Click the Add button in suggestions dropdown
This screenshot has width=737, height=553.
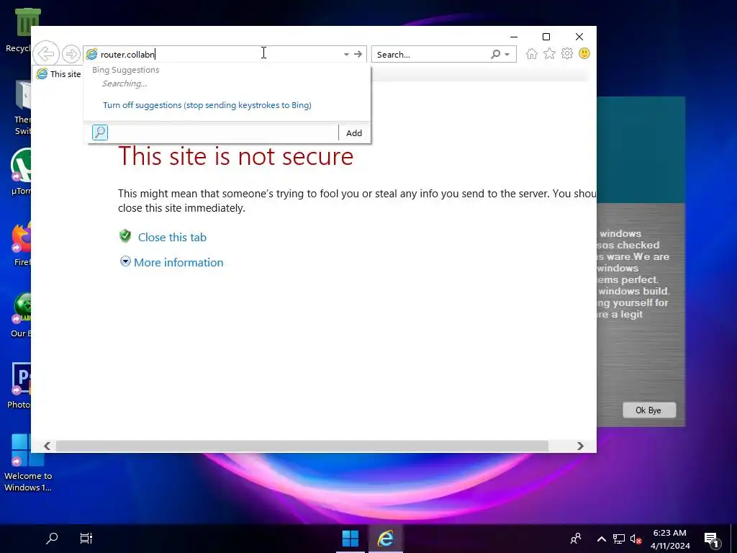coord(354,133)
